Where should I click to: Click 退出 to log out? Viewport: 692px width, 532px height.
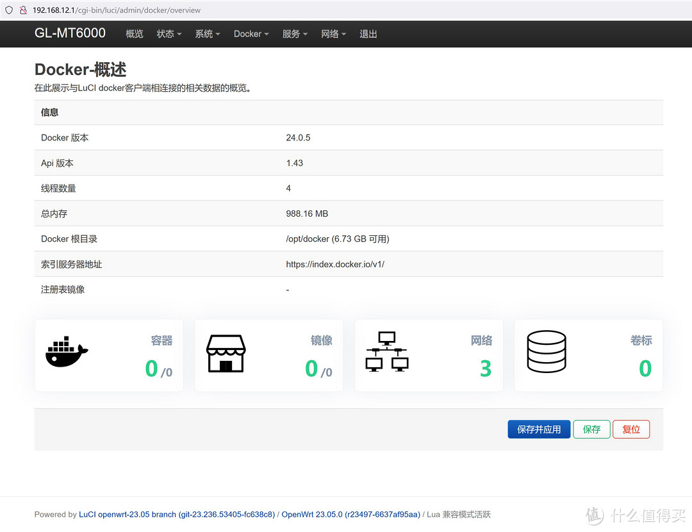pyautogui.click(x=368, y=34)
